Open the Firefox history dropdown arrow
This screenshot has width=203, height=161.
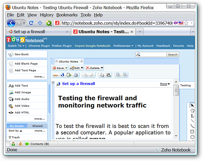click(24, 23)
